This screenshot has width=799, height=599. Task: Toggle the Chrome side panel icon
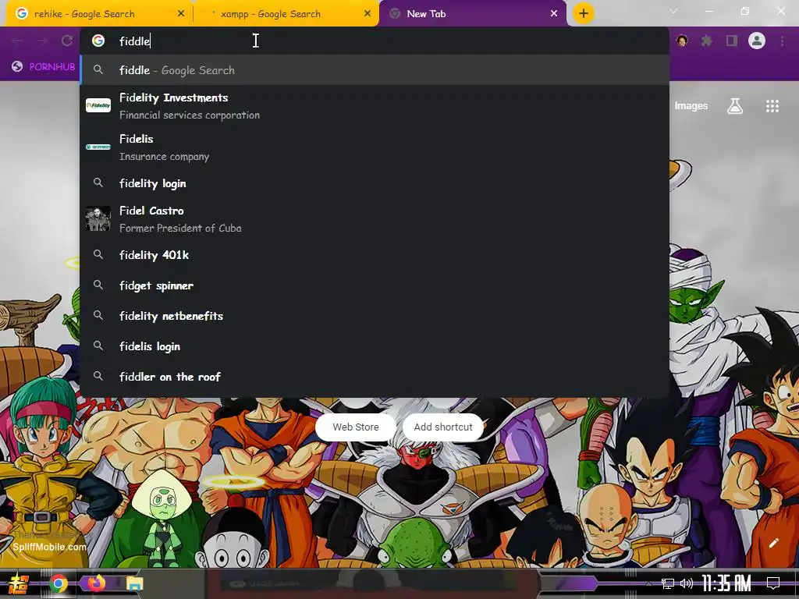(732, 41)
